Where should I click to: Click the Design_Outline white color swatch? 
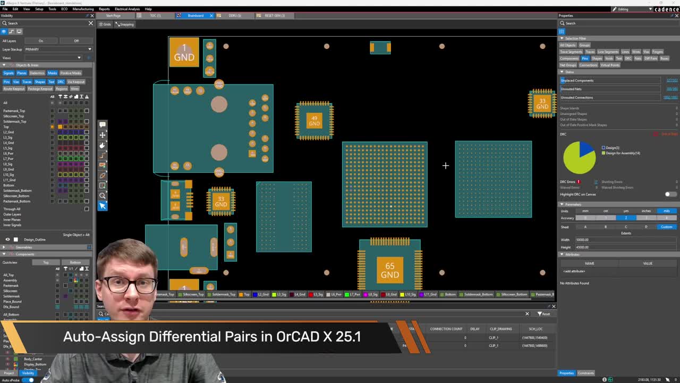point(15,239)
